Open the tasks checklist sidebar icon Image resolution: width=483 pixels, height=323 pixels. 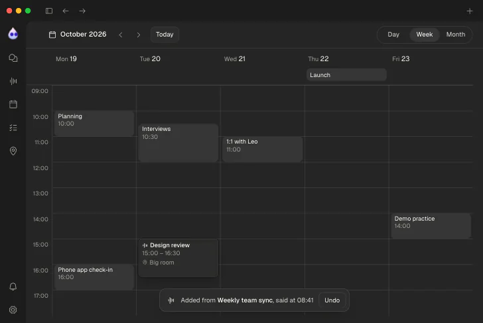[x=13, y=128]
